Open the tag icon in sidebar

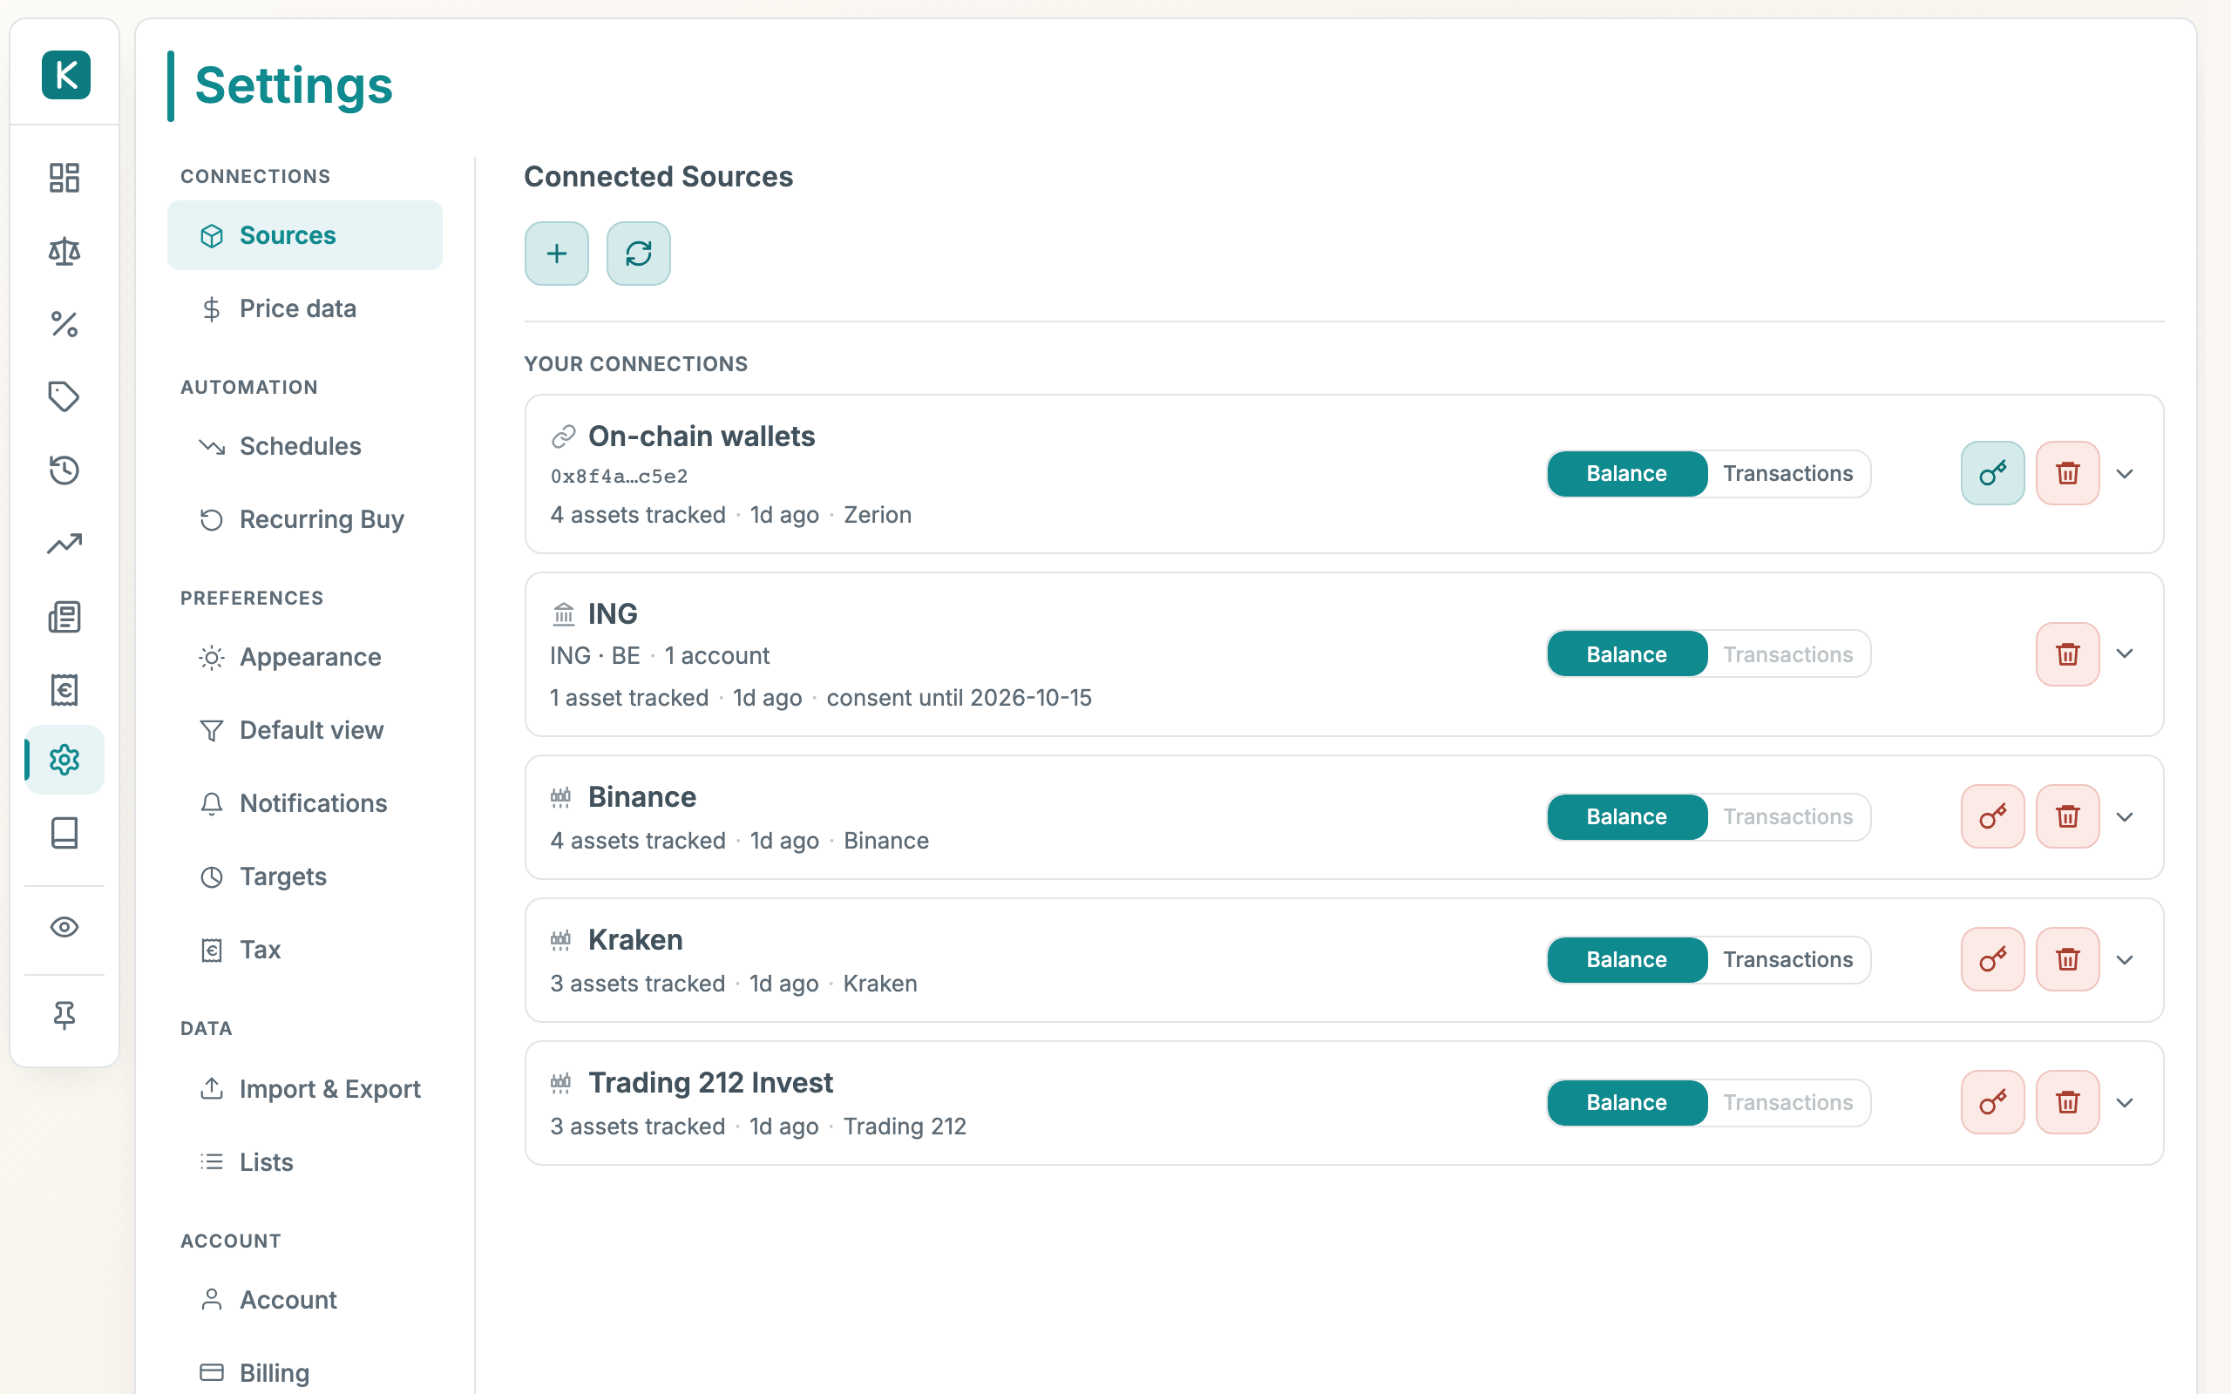[x=64, y=396]
